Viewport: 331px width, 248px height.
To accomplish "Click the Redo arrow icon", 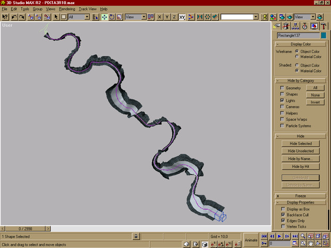I will pyautogui.click(x=22, y=17).
